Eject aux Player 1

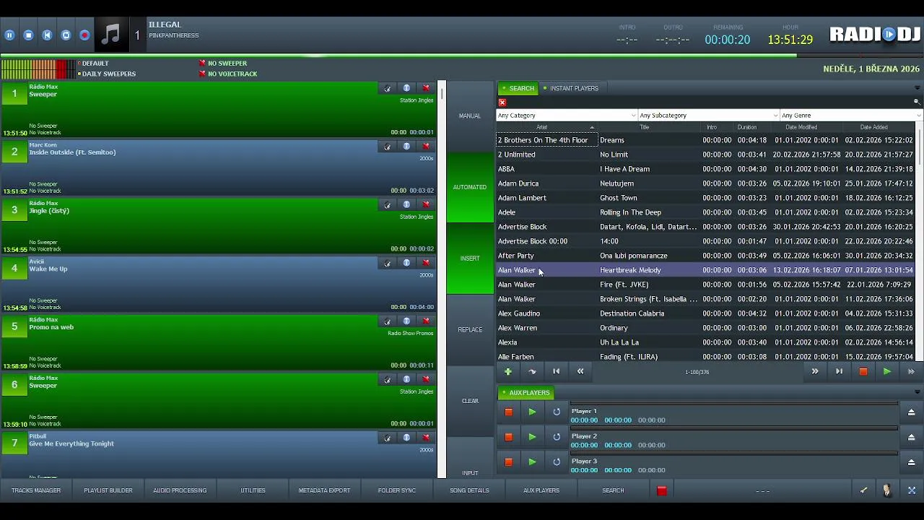[x=911, y=412]
